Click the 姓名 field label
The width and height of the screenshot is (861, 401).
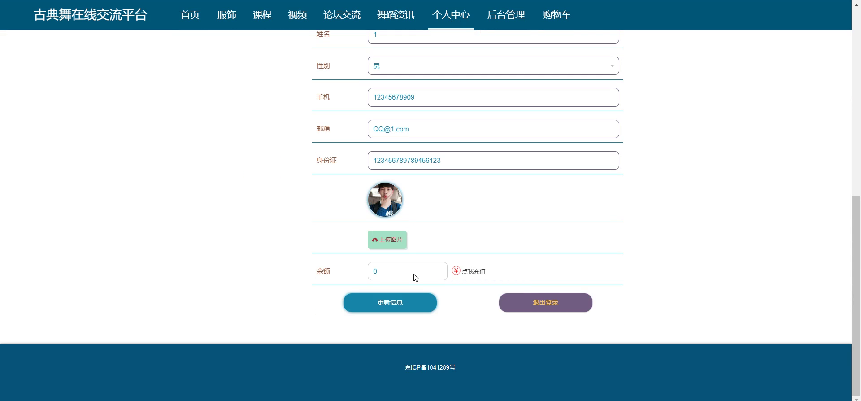coord(323,34)
